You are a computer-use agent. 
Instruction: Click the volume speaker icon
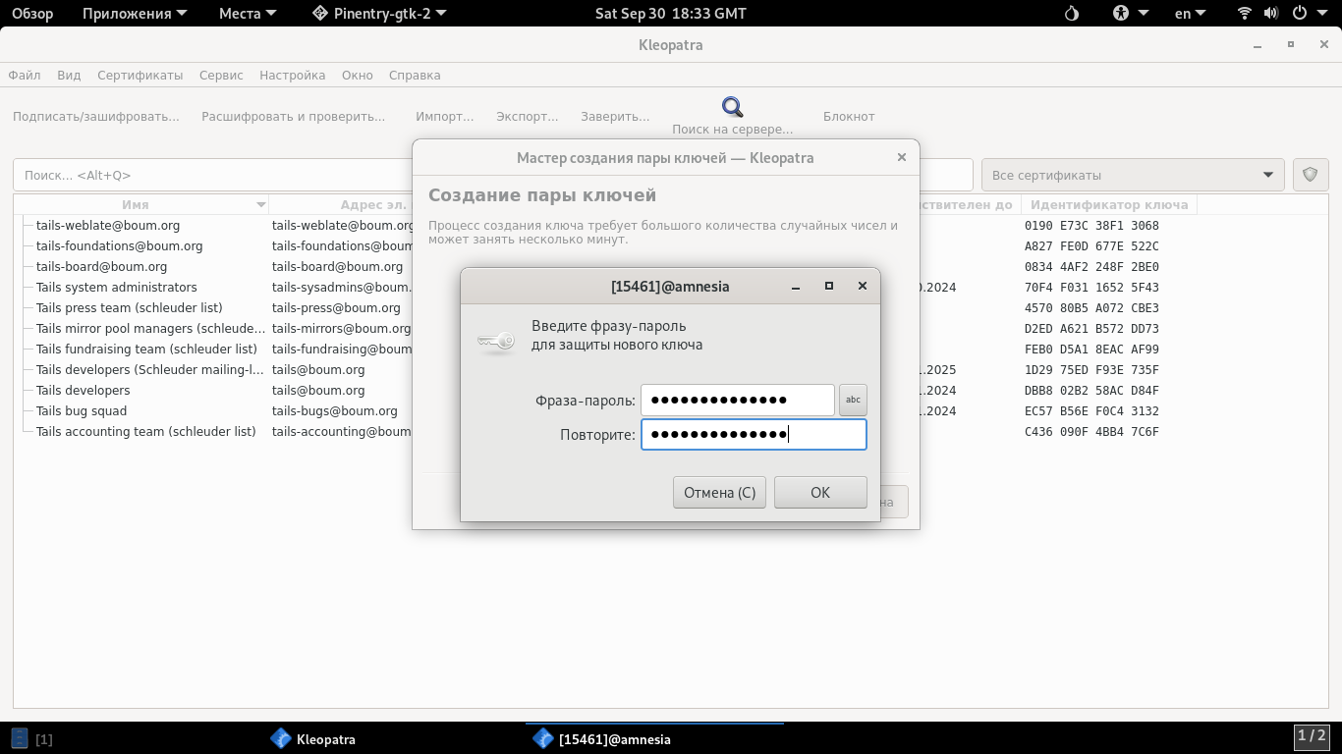[1270, 14]
